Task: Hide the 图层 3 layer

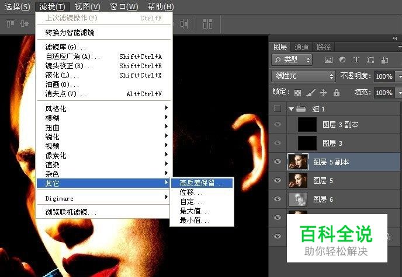Action: pyautogui.click(x=278, y=143)
